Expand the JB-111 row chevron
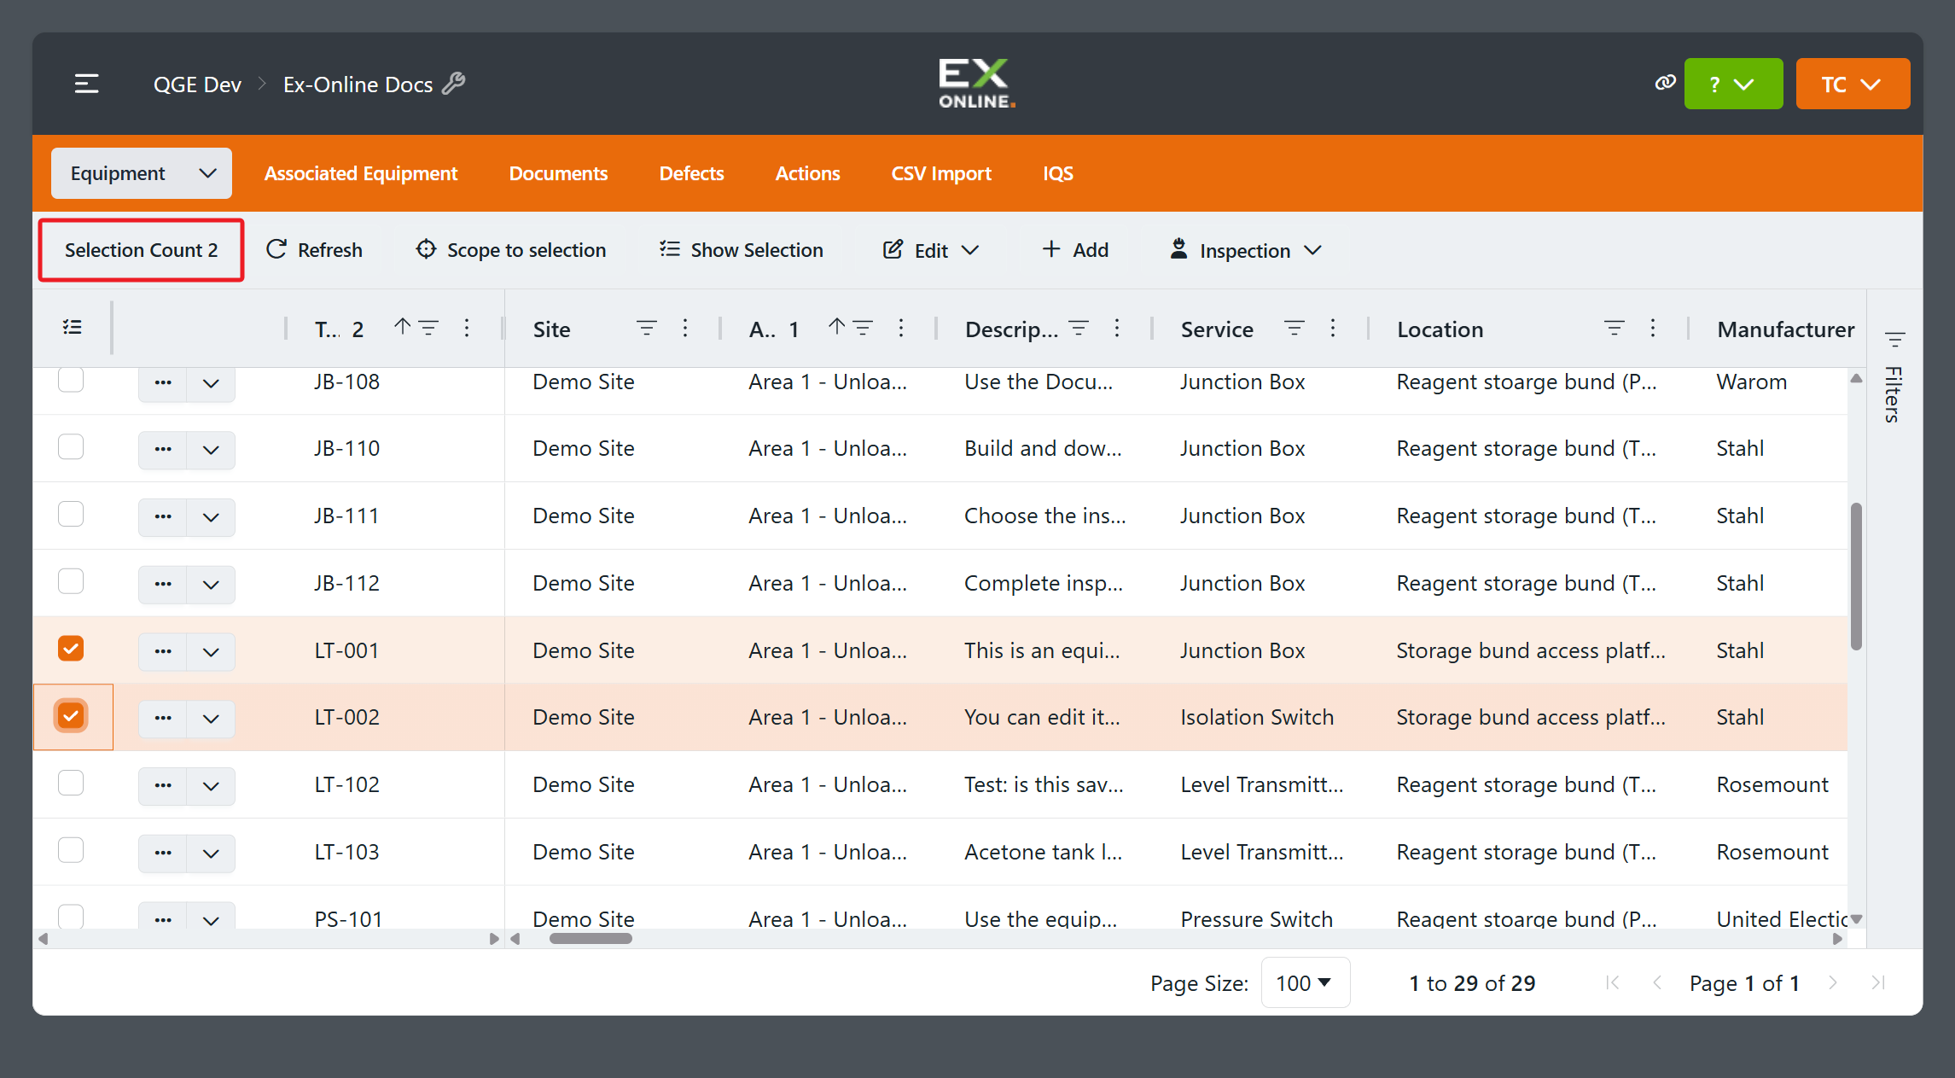 211,516
